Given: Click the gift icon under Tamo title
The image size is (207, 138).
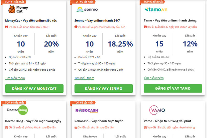Looking at the screenshot, I should 145,27.
